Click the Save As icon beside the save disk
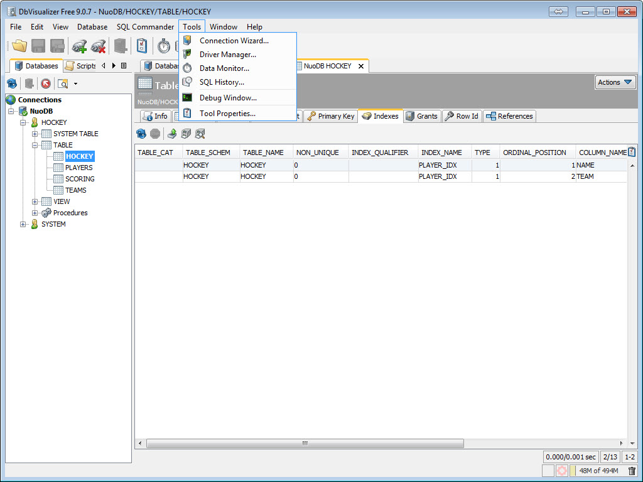The height and width of the screenshot is (482, 643). pyautogui.click(x=57, y=46)
